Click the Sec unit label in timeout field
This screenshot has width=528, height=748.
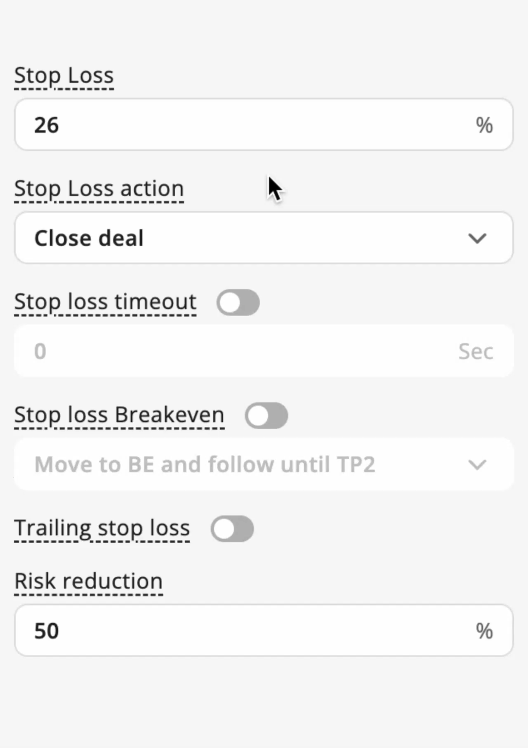tap(475, 351)
